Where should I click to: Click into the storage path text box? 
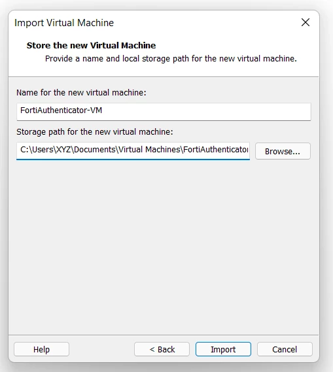coord(133,151)
